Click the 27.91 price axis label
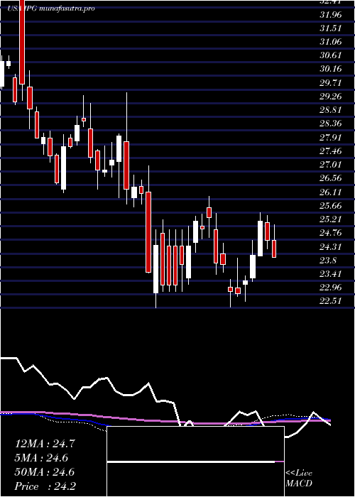The image size is (355, 497). pos(331,137)
